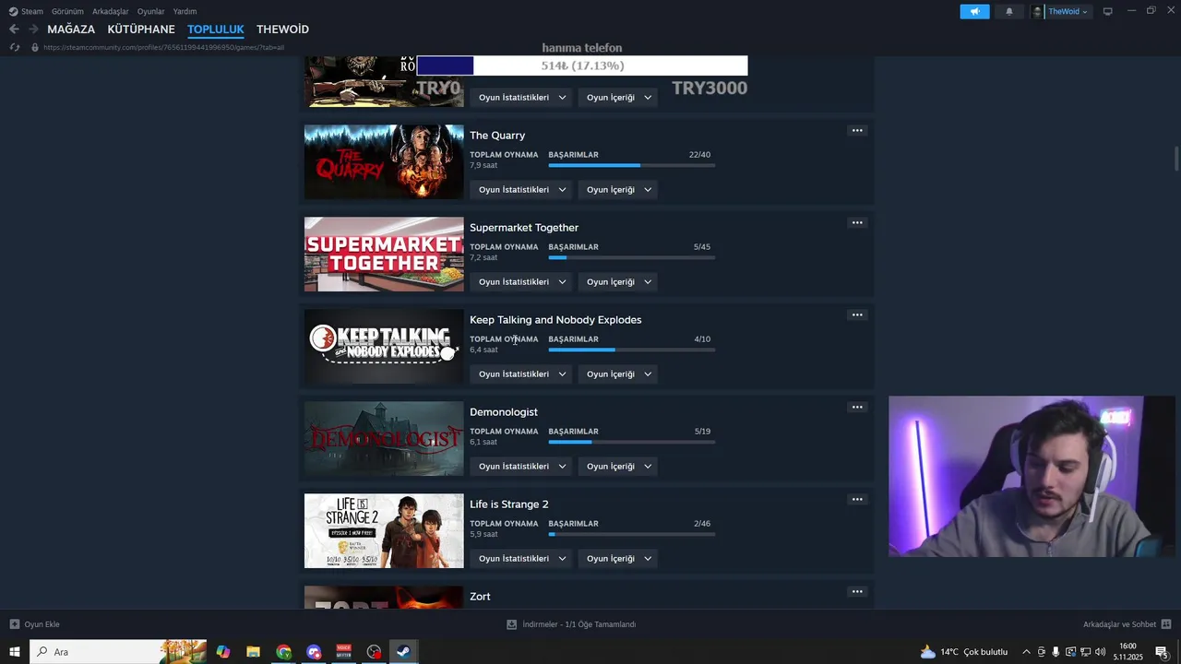Open the options menu for Demonologist
Image resolution: width=1181 pixels, height=664 pixels.
pos(857,407)
